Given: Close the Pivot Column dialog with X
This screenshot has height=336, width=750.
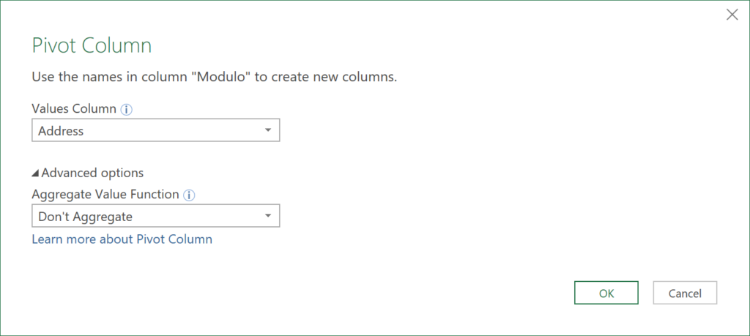Looking at the screenshot, I should (x=732, y=15).
